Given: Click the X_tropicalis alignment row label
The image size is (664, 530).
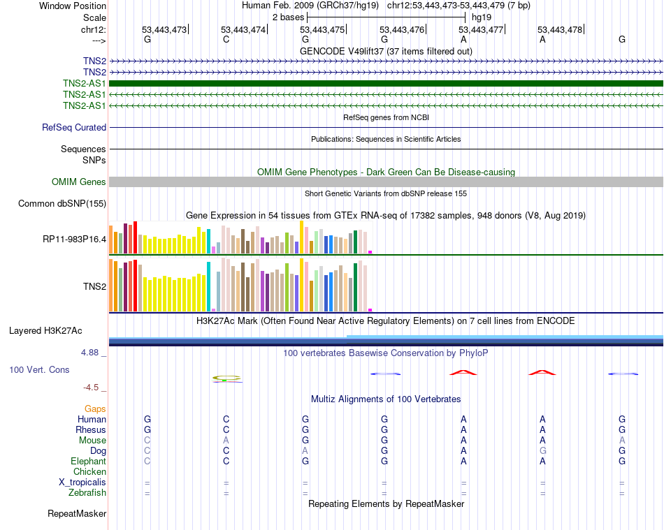Looking at the screenshot, I should click(82, 483).
